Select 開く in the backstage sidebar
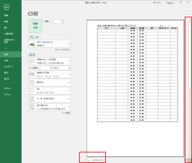Viewport: 192px width, 163px height. point(6,28)
